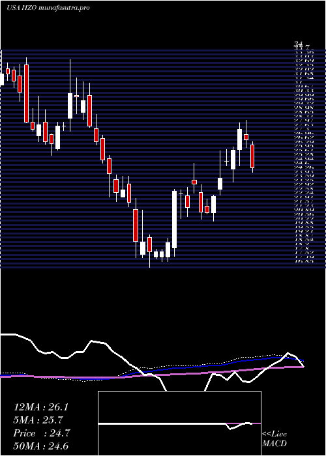Click the '34' top price axis label
326x456 pixels.
297,44
